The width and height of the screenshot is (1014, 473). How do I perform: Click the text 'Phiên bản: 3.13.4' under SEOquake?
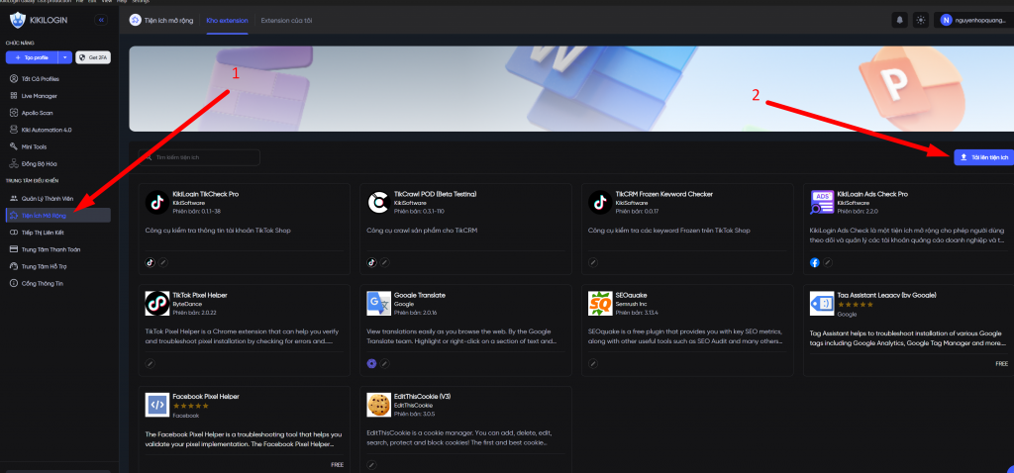click(637, 312)
